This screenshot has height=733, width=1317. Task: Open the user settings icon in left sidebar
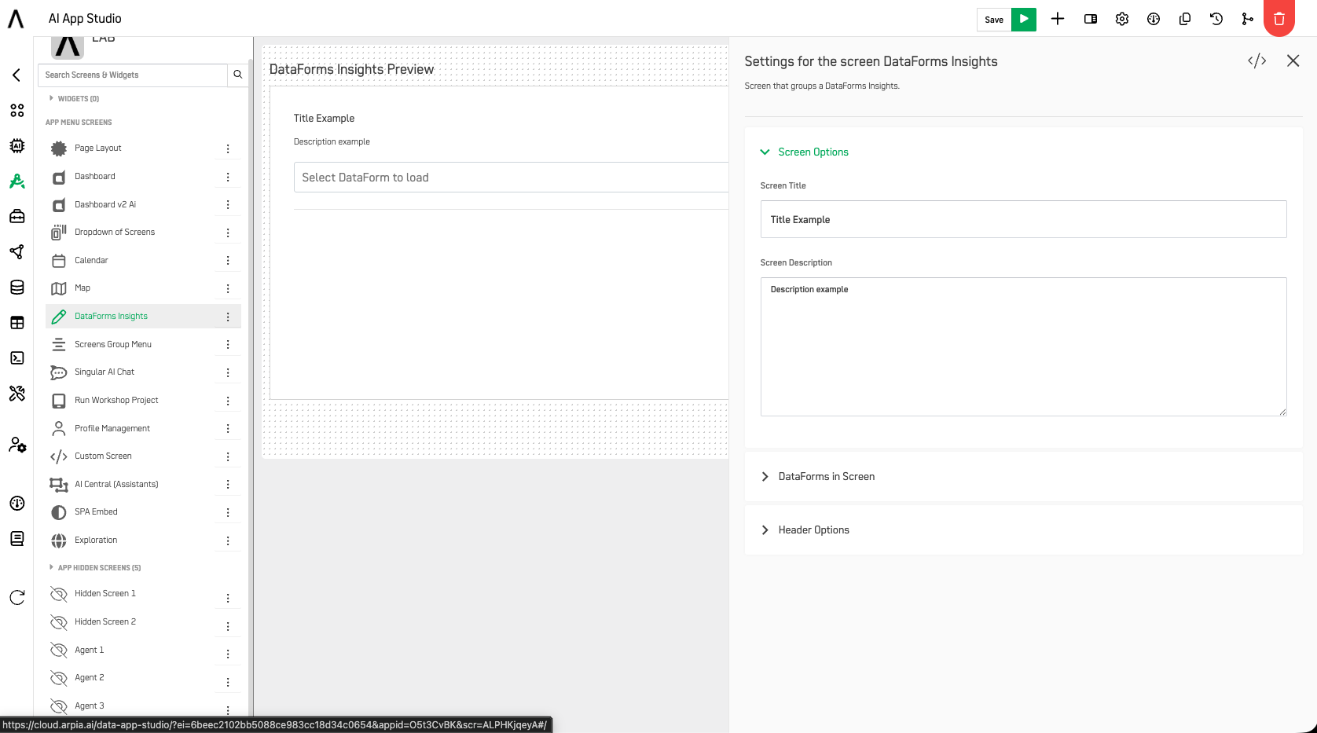pyautogui.click(x=17, y=445)
